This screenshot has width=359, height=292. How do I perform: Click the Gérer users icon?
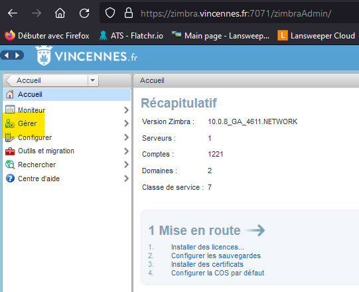pyautogui.click(x=10, y=123)
